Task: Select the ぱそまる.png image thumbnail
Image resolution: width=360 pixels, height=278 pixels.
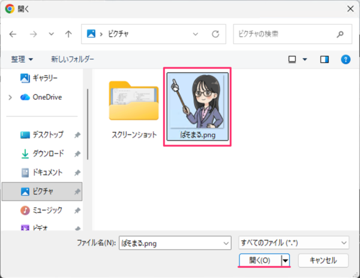Action: click(197, 102)
